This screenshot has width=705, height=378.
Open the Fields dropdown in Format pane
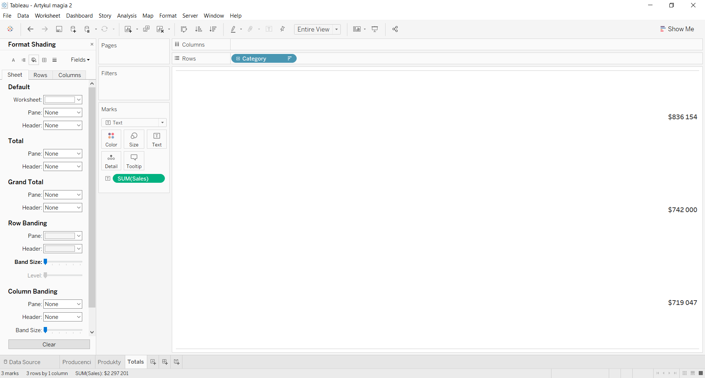(80, 60)
